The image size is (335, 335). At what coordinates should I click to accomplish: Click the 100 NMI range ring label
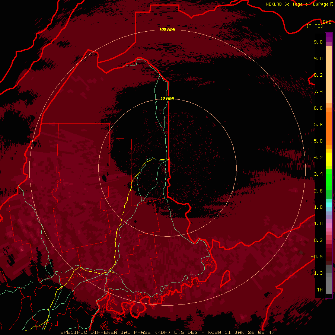[167, 29]
